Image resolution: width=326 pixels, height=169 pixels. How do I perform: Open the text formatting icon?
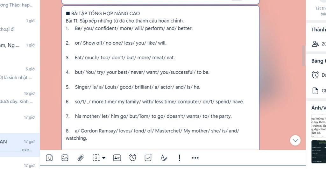click(164, 158)
